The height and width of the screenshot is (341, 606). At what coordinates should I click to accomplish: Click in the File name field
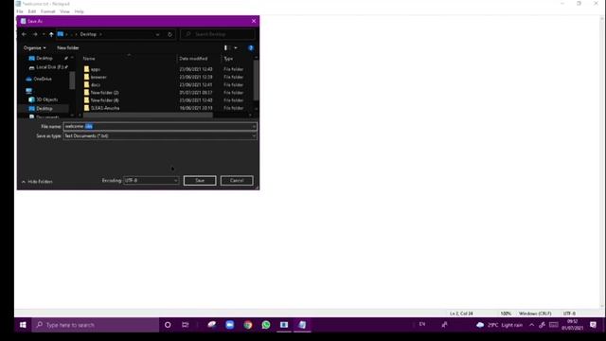click(x=157, y=126)
